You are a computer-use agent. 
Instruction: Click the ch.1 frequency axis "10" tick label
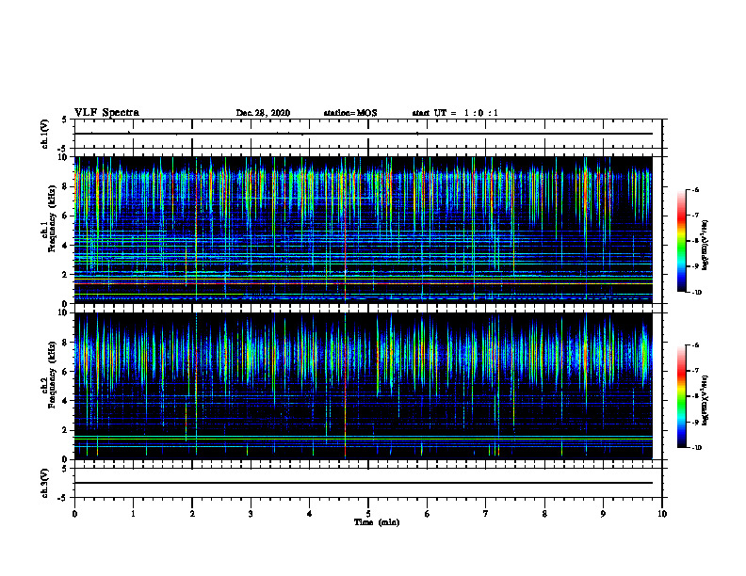tap(65, 157)
